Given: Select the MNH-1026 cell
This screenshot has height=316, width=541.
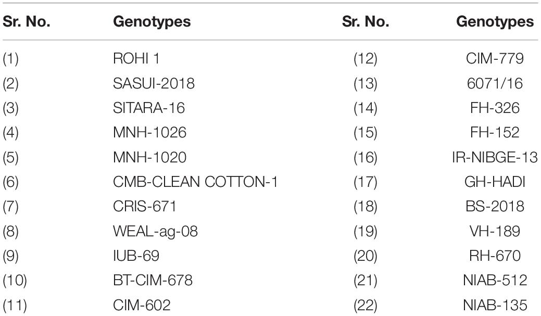Looking at the screenshot, I should pos(150,132).
